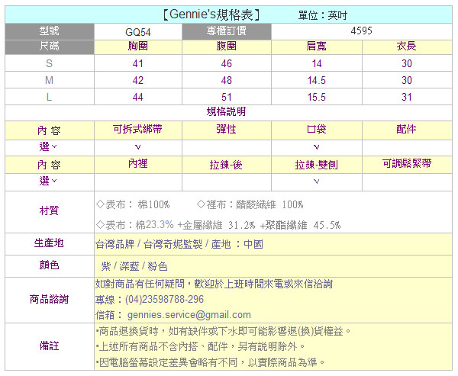Click the 規格說明 section heading
Screen dimensions: 458x376
coord(227,111)
